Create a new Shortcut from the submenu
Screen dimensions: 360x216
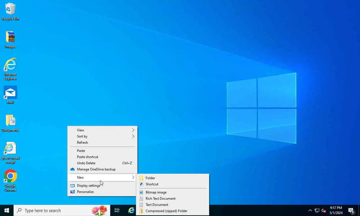[172, 184]
